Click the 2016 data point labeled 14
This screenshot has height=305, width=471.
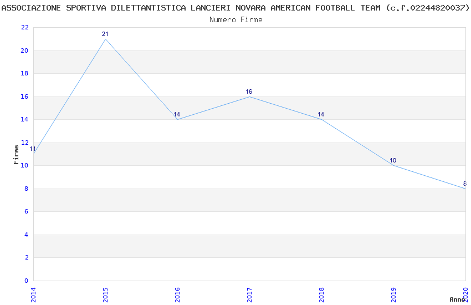177,119
